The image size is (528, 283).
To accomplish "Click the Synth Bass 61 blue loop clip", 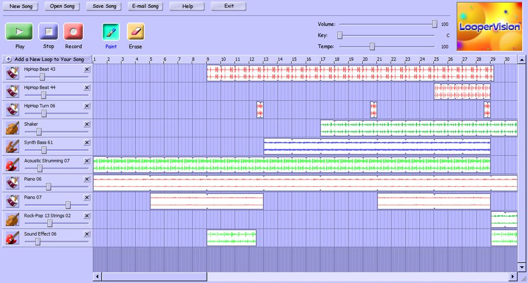I will 377,147.
